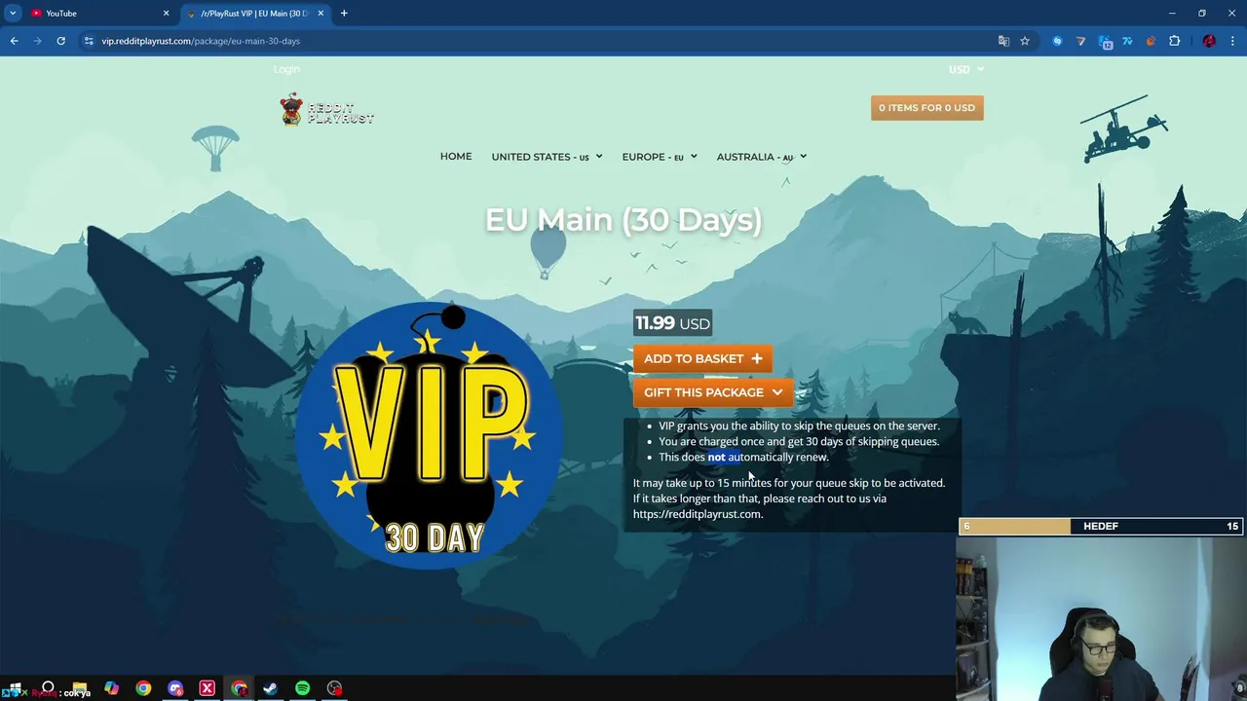Open Chrome's three-dot menu
The width and height of the screenshot is (1247, 701).
pos(1233,41)
